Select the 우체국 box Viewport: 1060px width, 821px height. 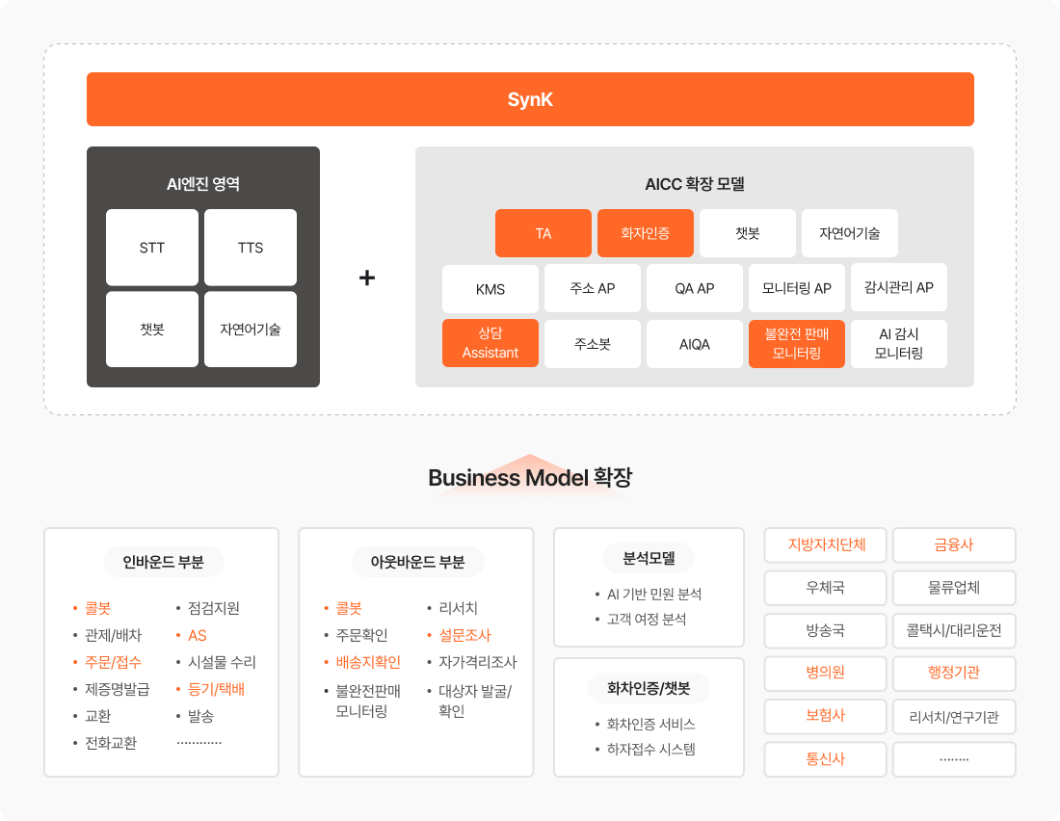826,588
